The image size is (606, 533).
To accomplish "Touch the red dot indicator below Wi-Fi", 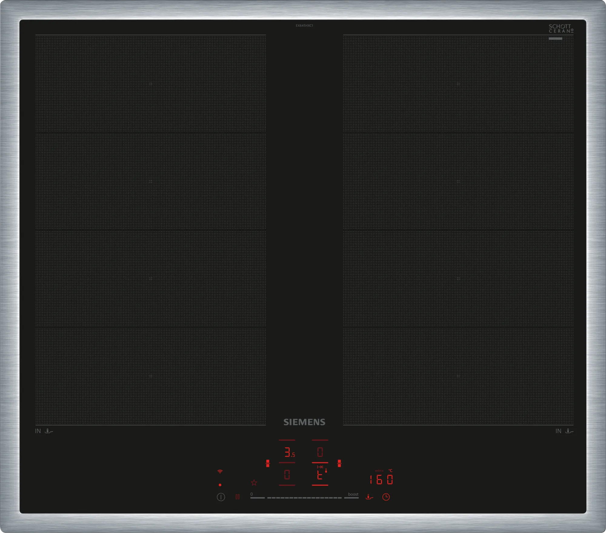I will pyautogui.click(x=220, y=485).
